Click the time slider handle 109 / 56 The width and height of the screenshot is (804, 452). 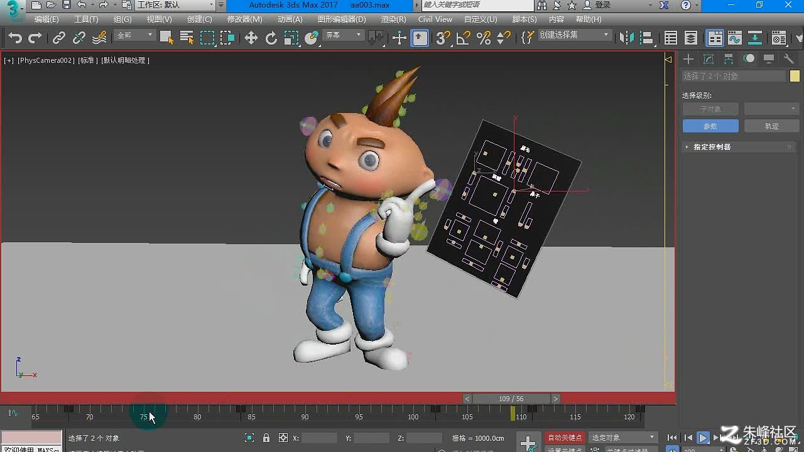pos(511,399)
